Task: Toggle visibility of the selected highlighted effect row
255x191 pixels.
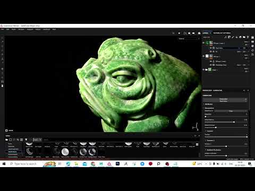Action: (x=211, y=48)
